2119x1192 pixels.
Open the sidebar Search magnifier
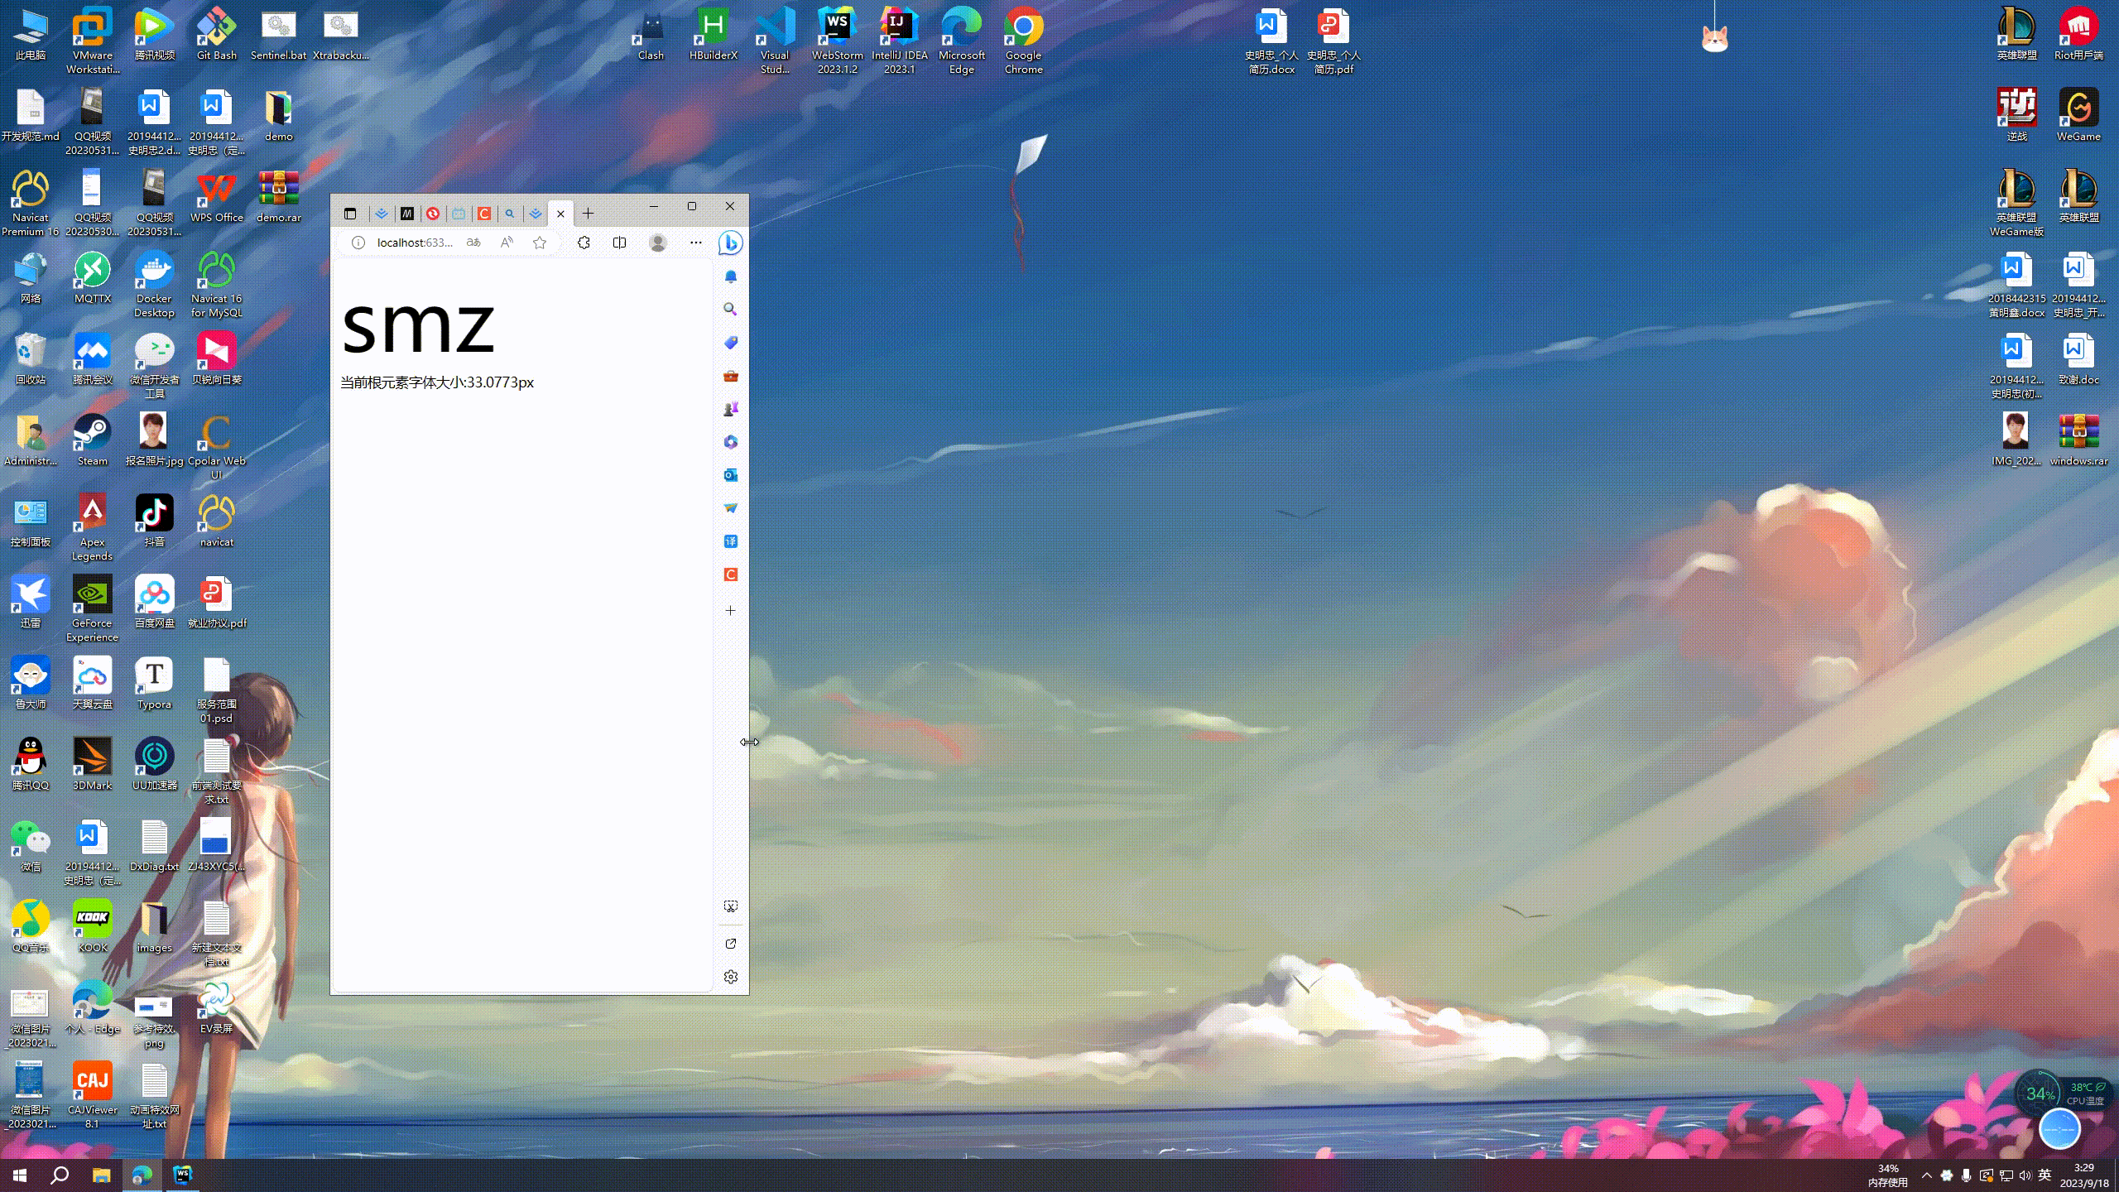pyautogui.click(x=730, y=309)
